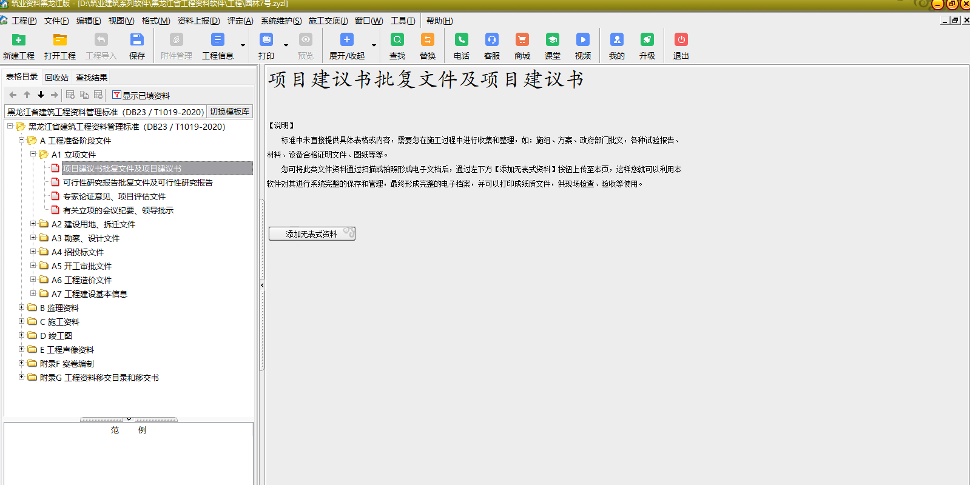Save the project using 保存 icon
This screenshot has width=970, height=485.
[136, 41]
